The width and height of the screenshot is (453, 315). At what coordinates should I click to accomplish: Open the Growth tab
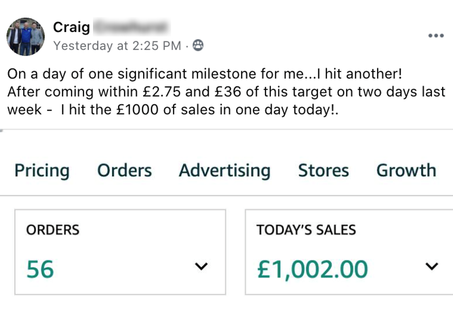pos(406,171)
